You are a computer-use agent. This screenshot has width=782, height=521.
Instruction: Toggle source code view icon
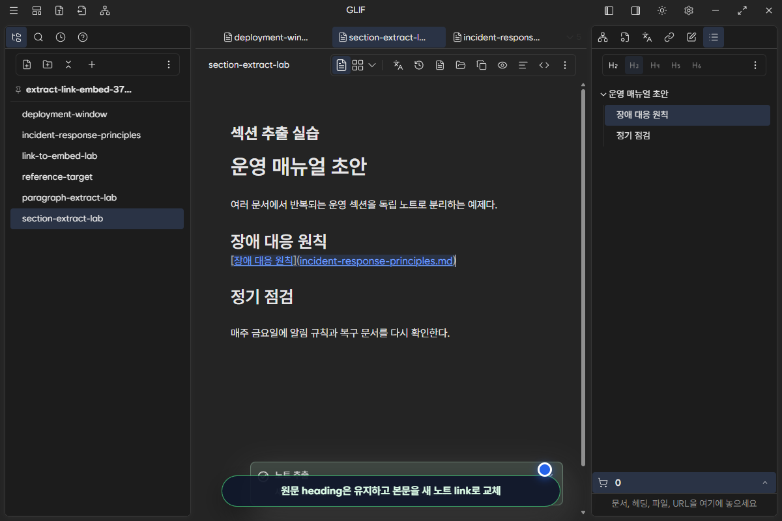tap(544, 65)
